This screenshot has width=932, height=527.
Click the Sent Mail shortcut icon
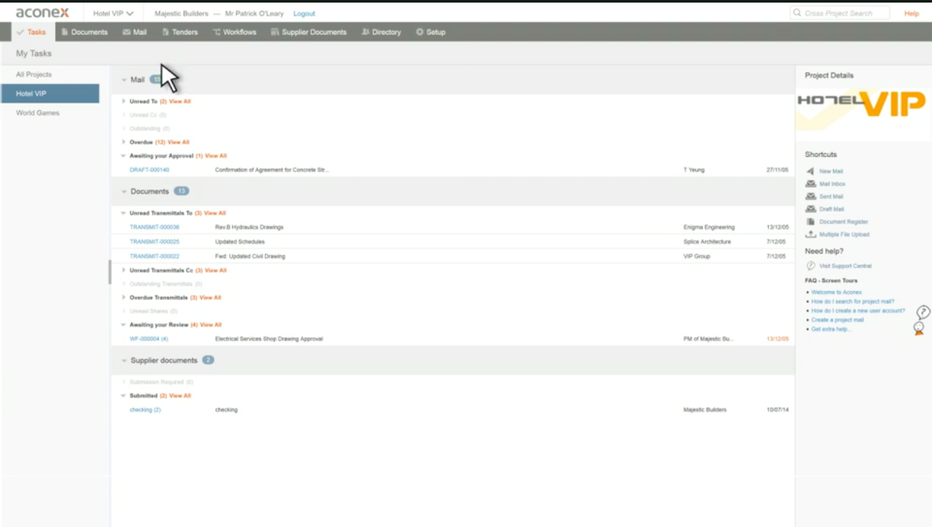pyautogui.click(x=810, y=196)
